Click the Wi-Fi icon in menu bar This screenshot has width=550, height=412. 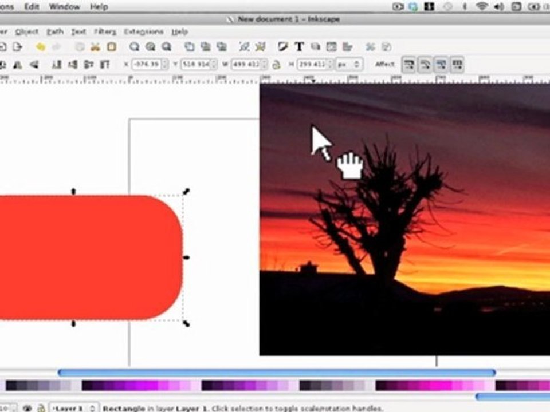[x=482, y=6]
